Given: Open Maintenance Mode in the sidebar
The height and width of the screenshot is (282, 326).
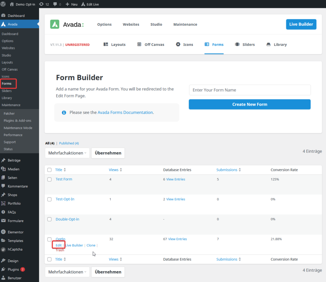Looking at the screenshot, I should (x=18, y=128).
